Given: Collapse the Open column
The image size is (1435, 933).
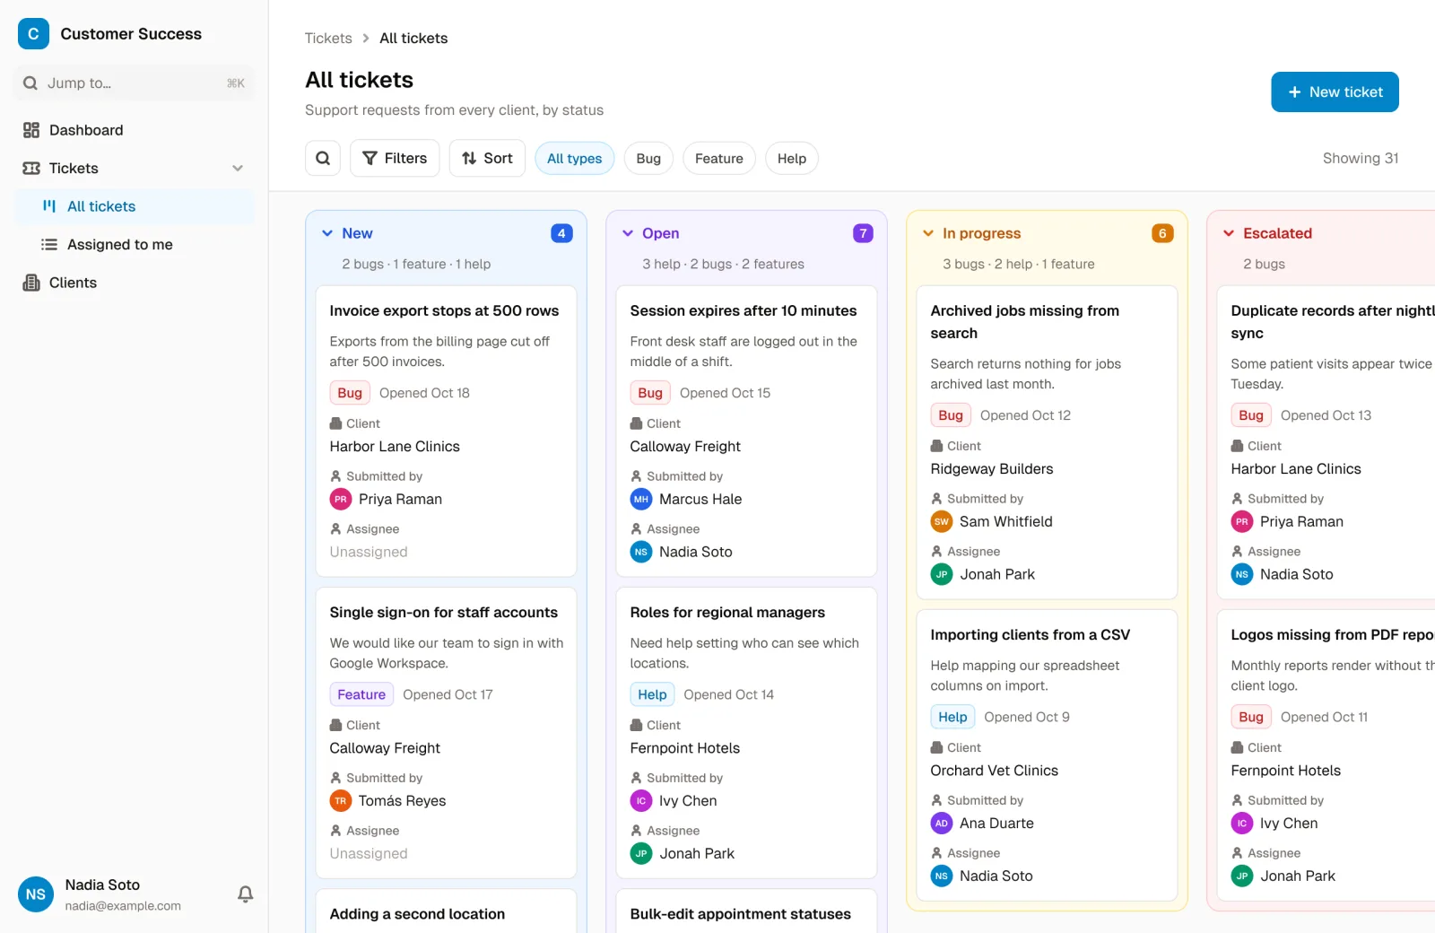Looking at the screenshot, I should tap(628, 233).
